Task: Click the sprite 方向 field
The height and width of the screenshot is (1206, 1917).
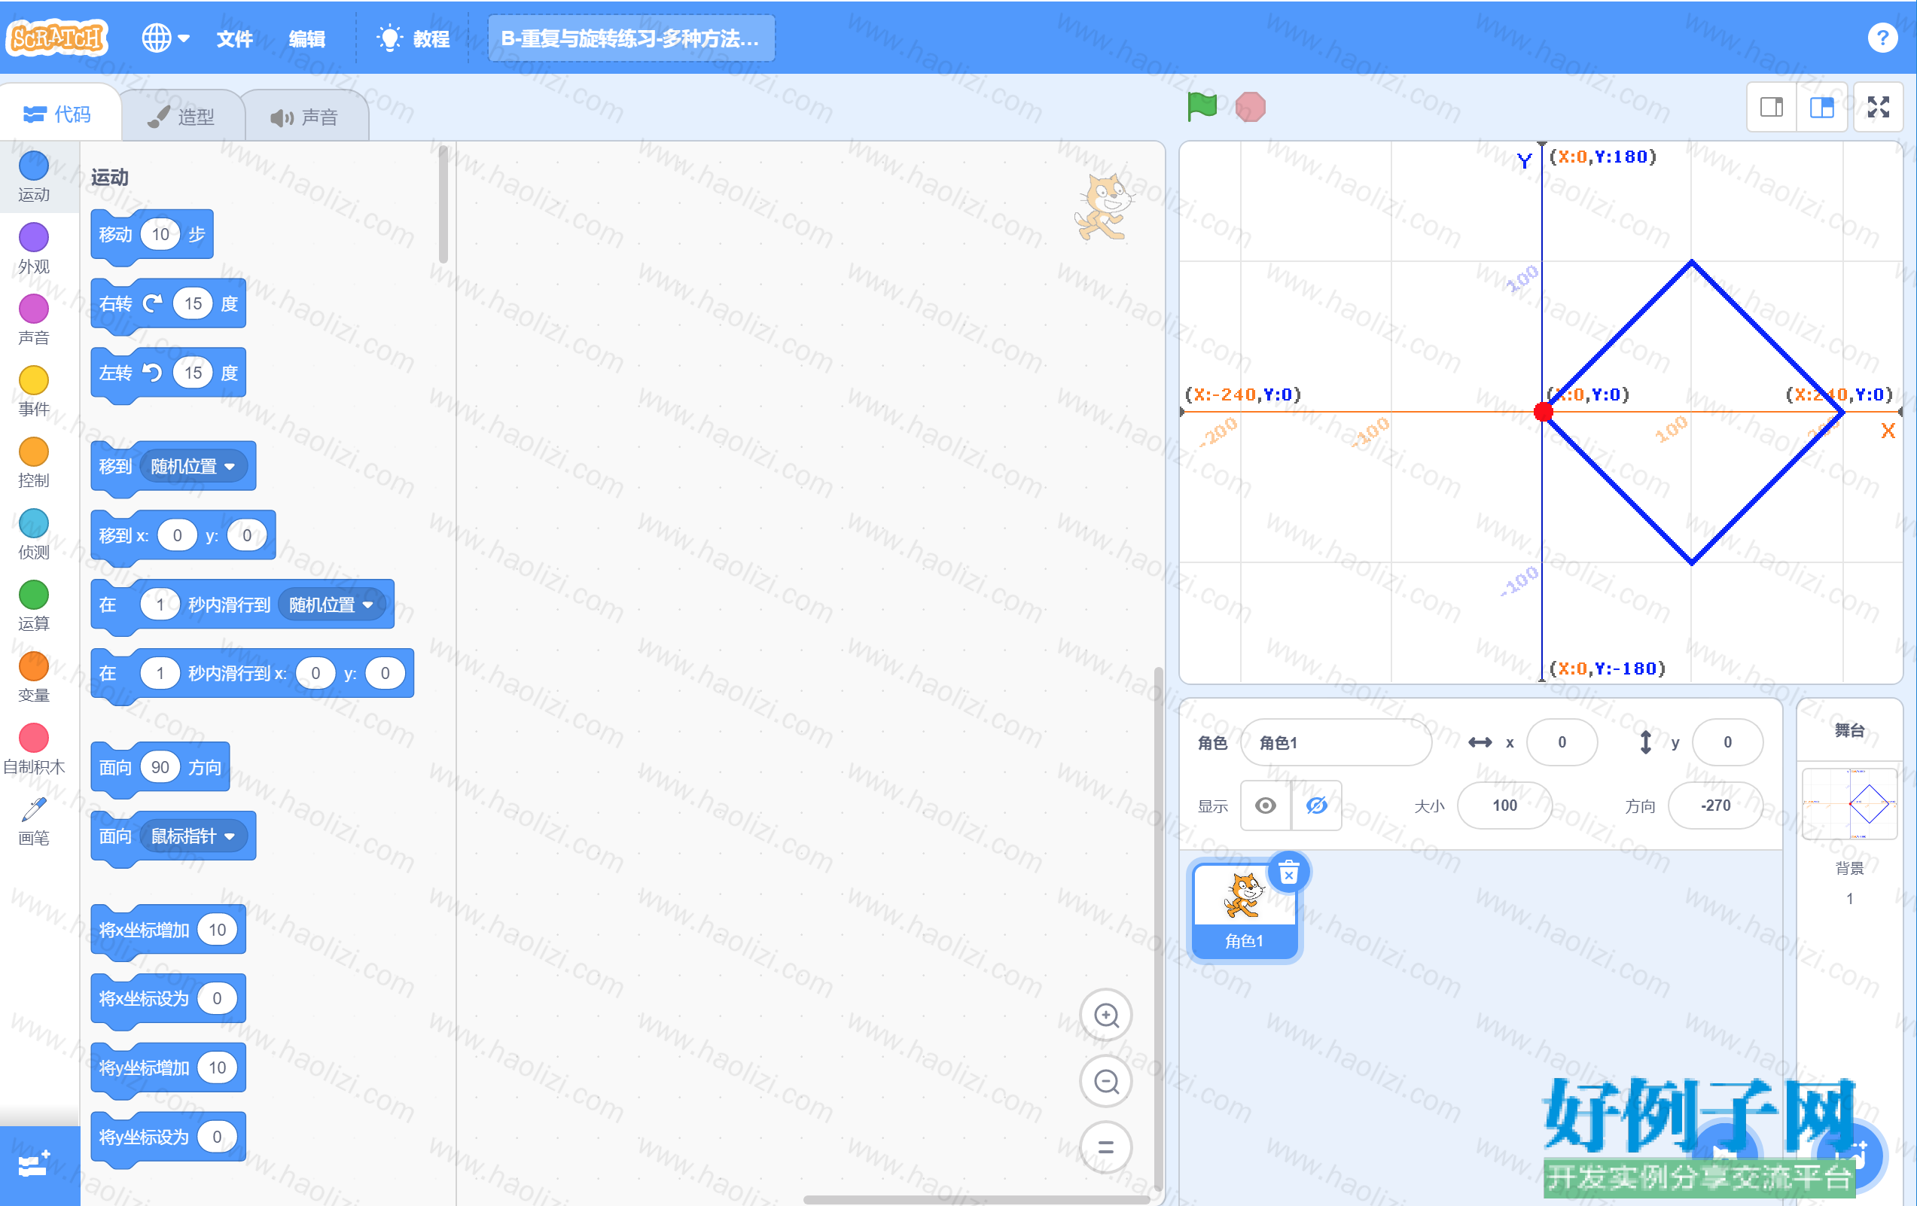Action: coord(1716,806)
